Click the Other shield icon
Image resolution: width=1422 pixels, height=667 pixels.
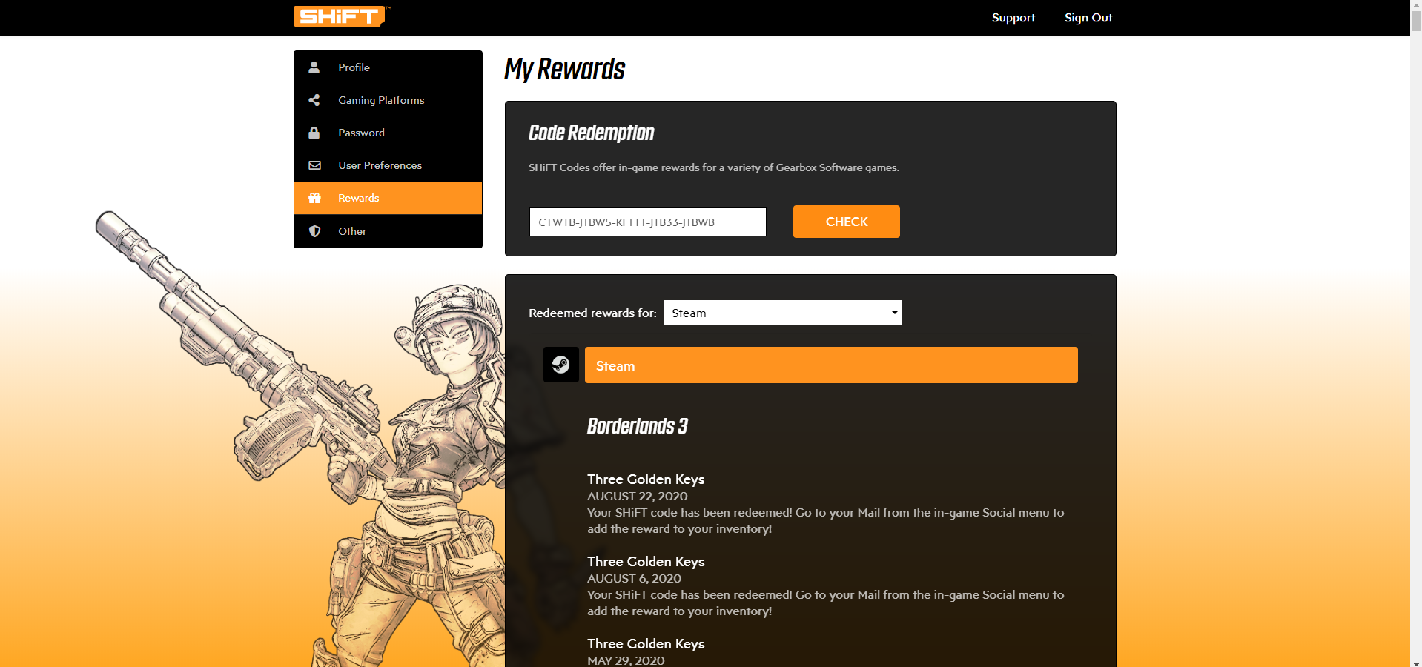(314, 231)
